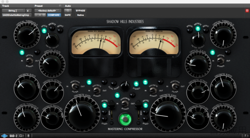Open UADShdwHlsMstrngCmp plugin selector dropdown

17,15
